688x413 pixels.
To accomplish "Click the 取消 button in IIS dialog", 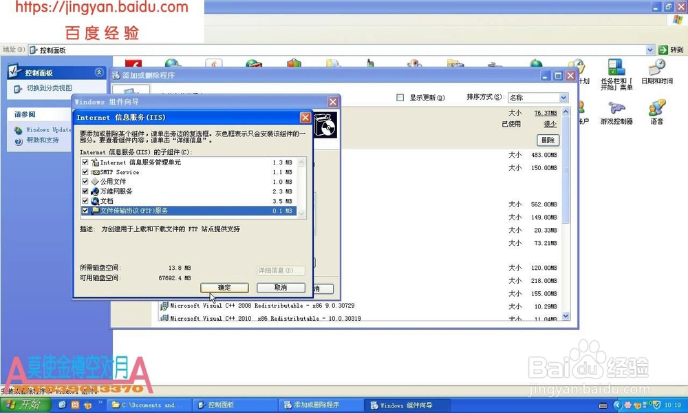I will (281, 288).
